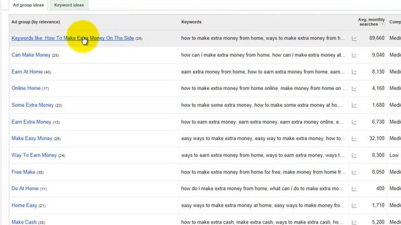Click the Keywords column header
401x225 pixels.
(191, 22)
